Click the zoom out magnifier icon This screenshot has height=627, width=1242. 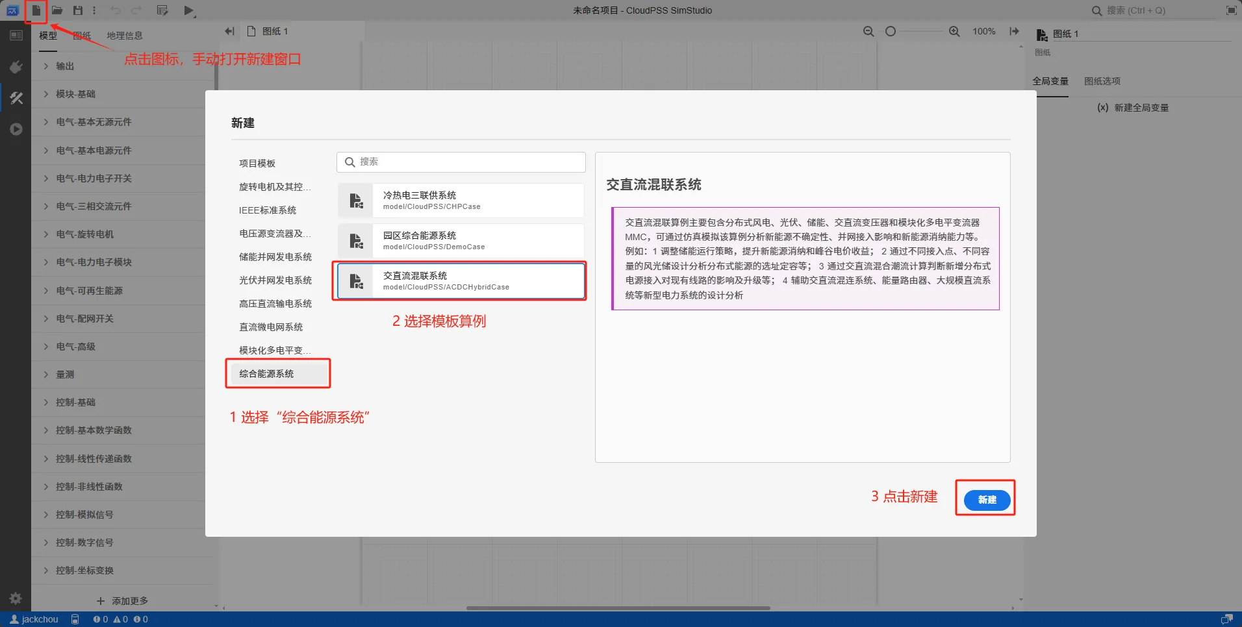(868, 31)
